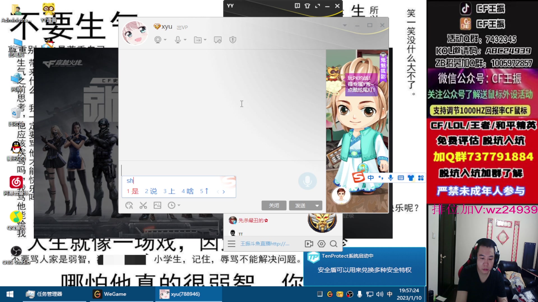The height and width of the screenshot is (302, 538).
Task: Click the YY search magnifier icon
Action: click(333, 244)
